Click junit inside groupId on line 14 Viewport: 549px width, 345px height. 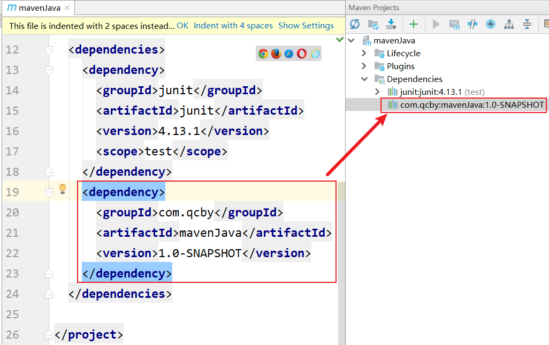pos(176,91)
